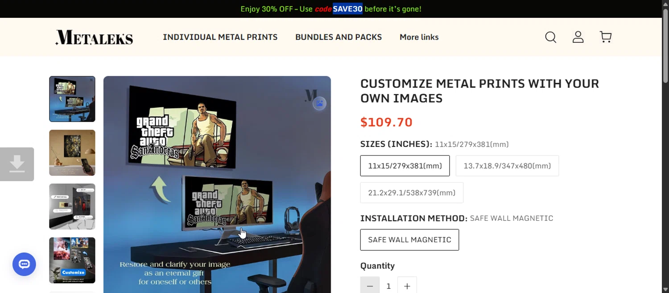The width and height of the screenshot is (669, 293).
Task: Click the $109.70 price
Action: click(x=386, y=122)
